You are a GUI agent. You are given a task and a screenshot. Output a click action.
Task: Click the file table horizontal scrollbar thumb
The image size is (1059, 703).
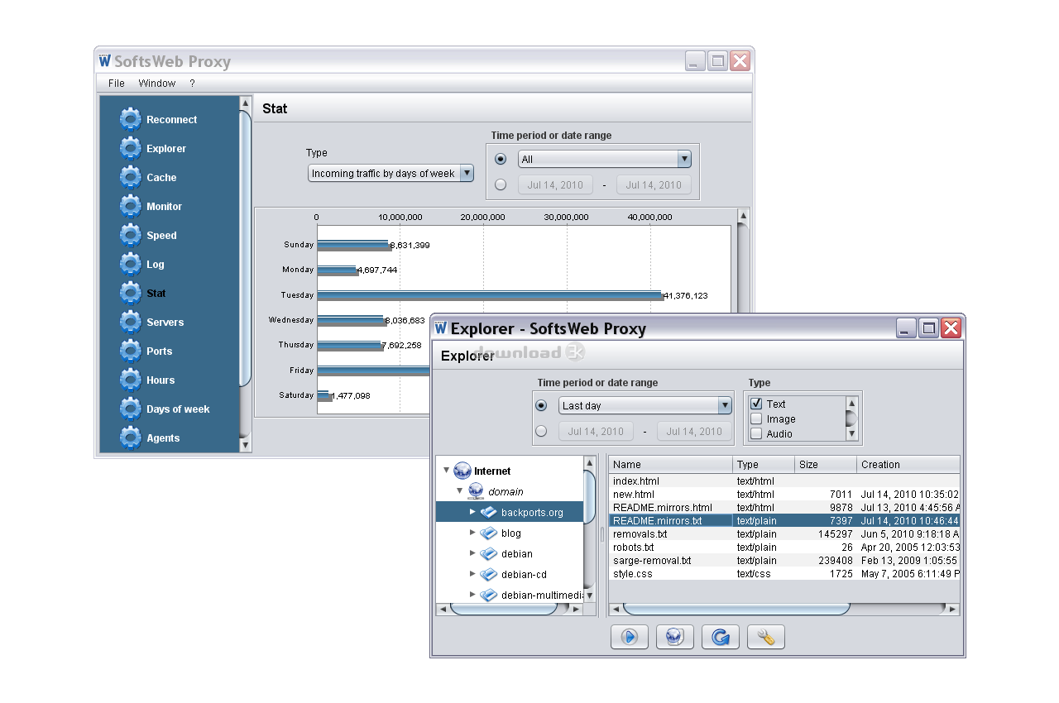tap(736, 609)
